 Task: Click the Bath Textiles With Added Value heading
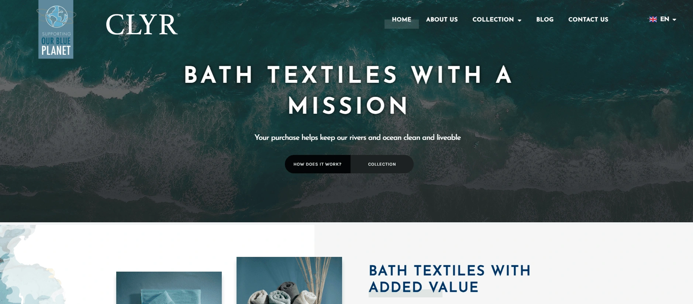coord(449,279)
